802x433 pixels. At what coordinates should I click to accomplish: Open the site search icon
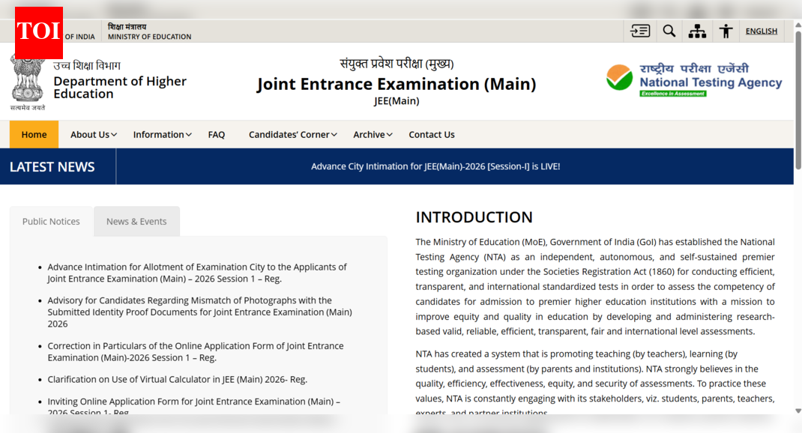[669, 31]
